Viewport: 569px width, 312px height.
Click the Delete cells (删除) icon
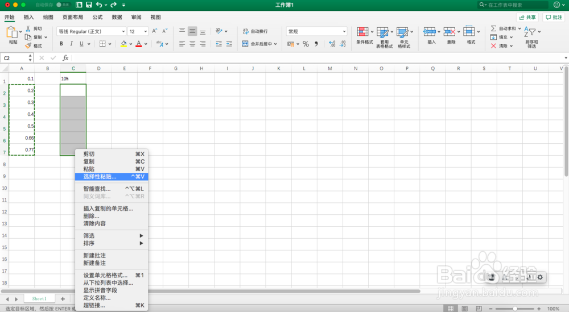450,32
